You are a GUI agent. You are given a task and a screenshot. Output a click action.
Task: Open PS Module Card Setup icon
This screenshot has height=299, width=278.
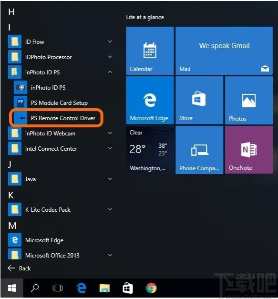click(x=21, y=103)
